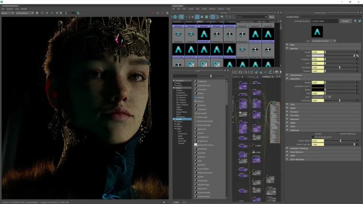
Task: Click the Property Editor pin icon beside Presets
Action: pos(355,21)
